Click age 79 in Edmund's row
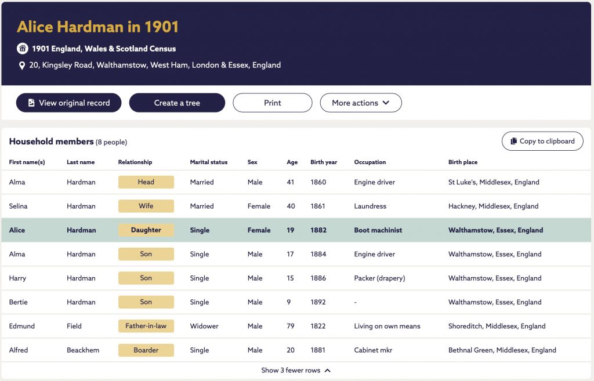The image size is (594, 381). pos(291,326)
